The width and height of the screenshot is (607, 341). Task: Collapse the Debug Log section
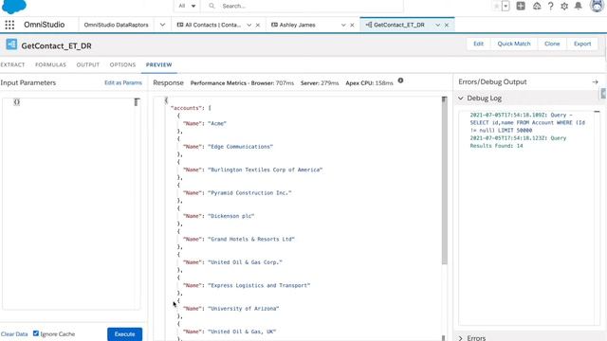(461, 99)
